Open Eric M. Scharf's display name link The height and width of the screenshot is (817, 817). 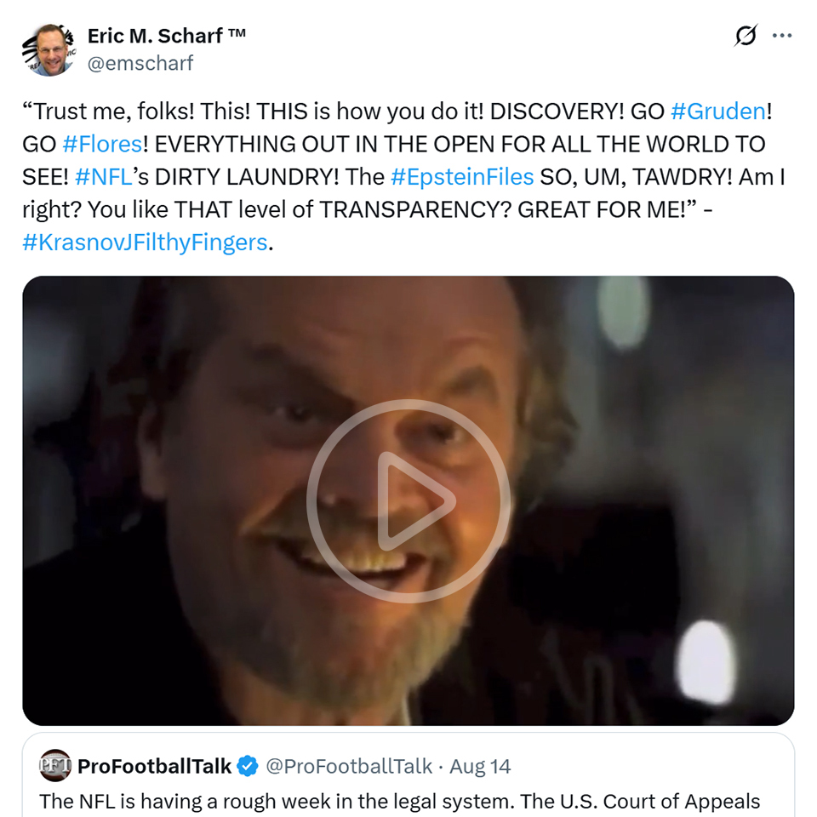coord(155,36)
